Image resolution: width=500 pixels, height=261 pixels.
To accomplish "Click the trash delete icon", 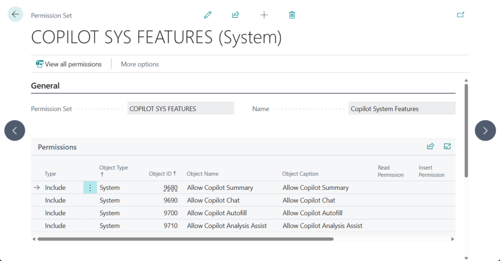I will point(292,15).
